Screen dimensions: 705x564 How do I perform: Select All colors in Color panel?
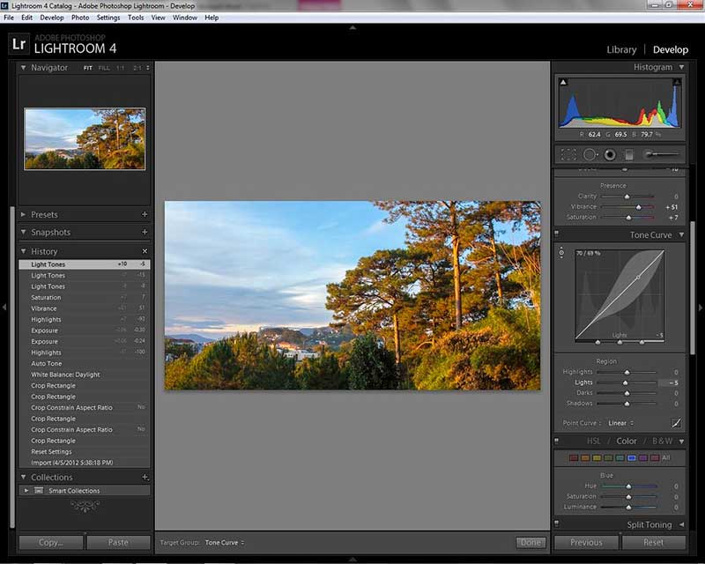tap(666, 457)
